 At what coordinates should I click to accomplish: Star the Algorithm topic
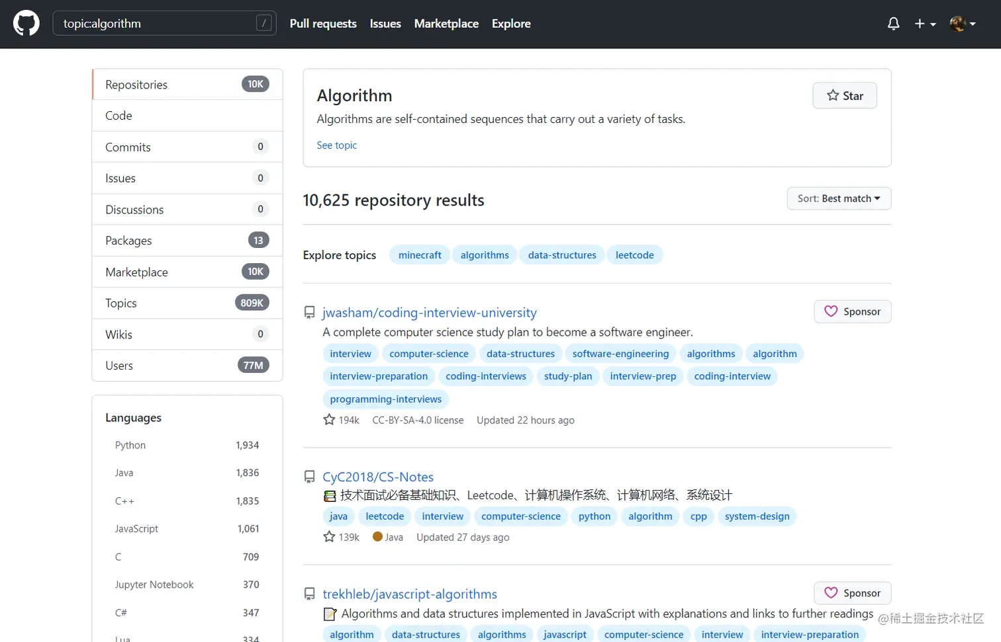(x=845, y=95)
